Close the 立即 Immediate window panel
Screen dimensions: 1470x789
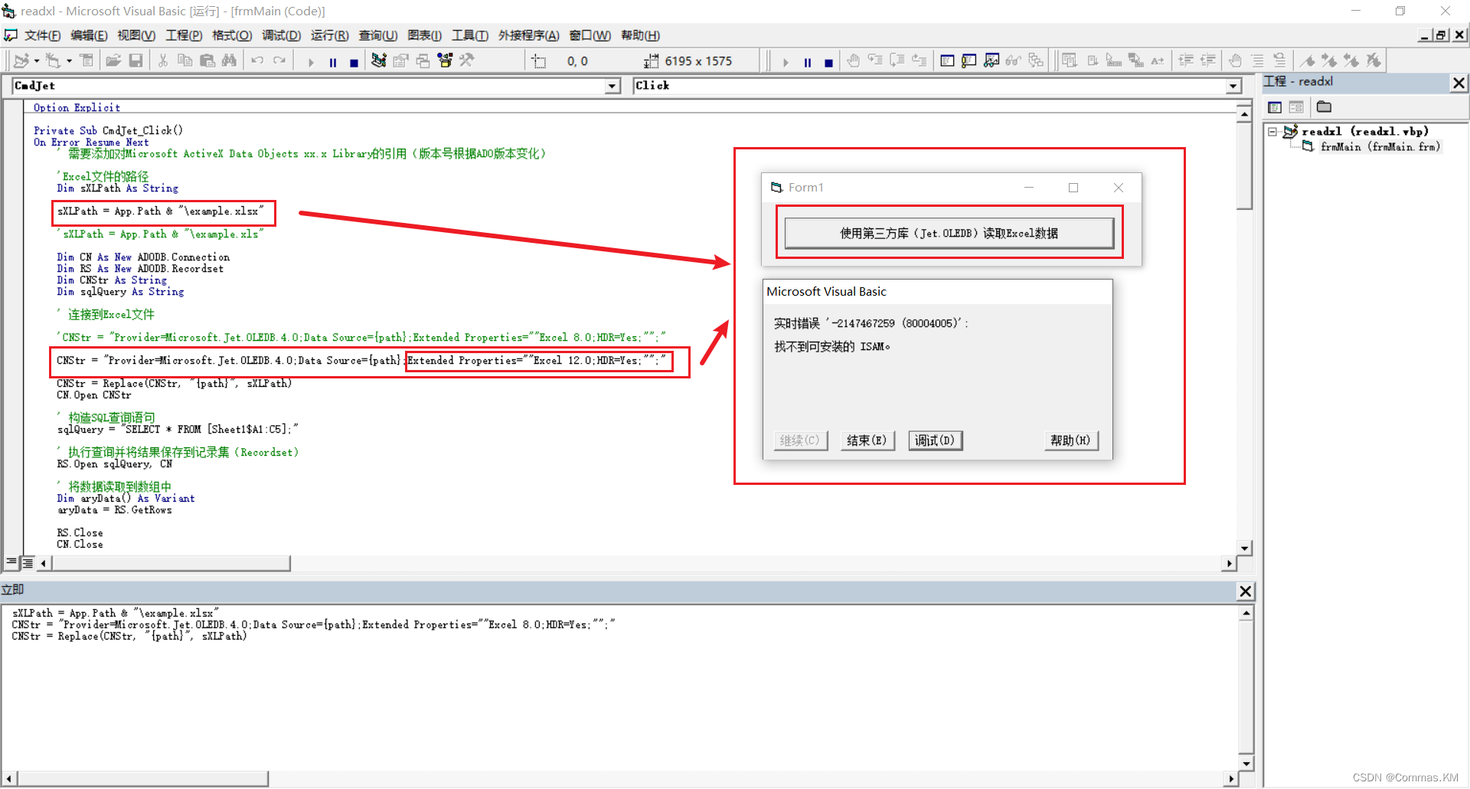tap(1246, 591)
